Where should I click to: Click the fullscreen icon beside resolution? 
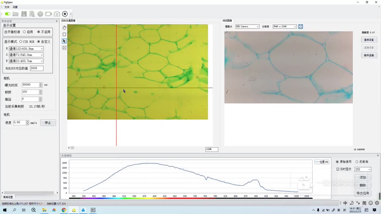[x=300, y=27]
